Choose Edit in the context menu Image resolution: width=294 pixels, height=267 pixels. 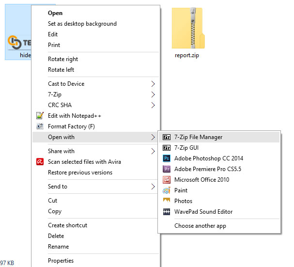(x=95, y=34)
